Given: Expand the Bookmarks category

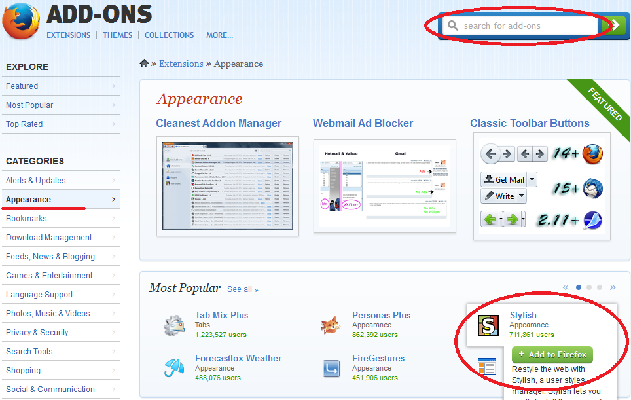Looking at the screenshot, I should tap(26, 218).
